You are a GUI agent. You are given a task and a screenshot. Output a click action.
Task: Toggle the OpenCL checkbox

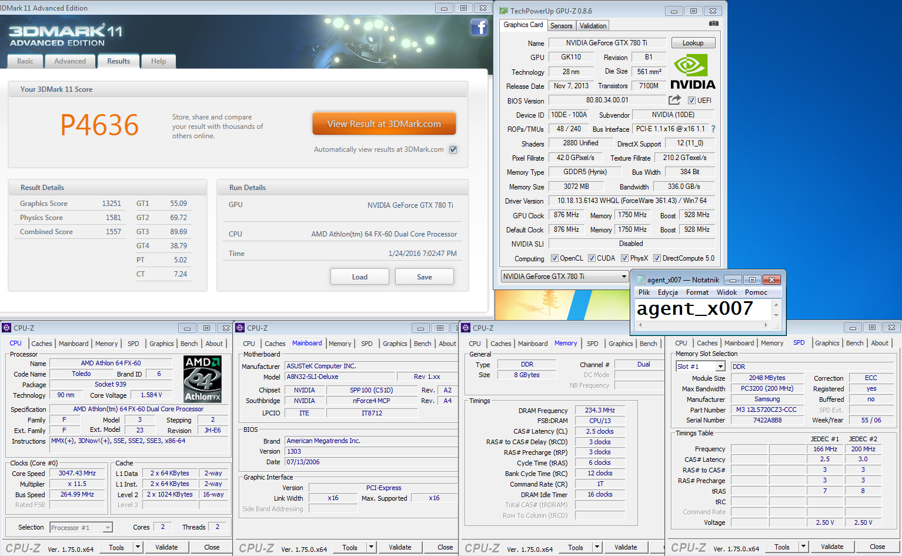[x=554, y=258]
